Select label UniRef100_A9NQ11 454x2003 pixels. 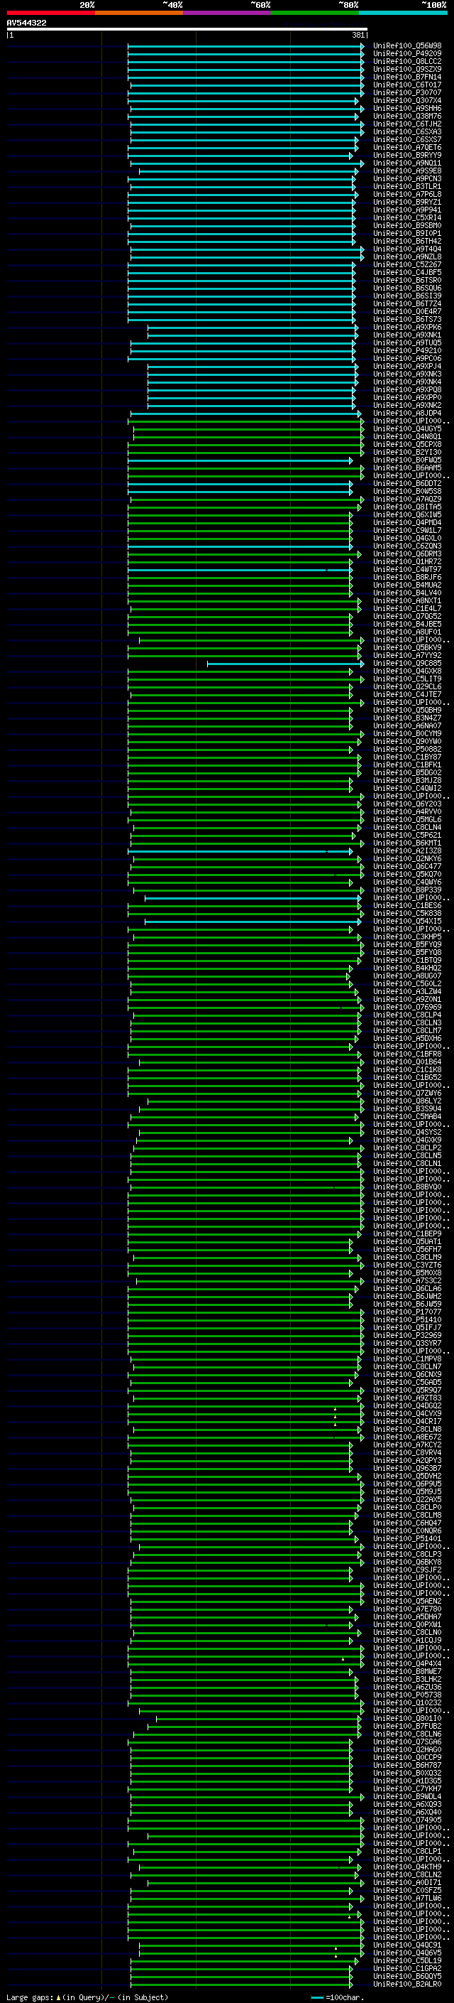pyautogui.click(x=407, y=163)
